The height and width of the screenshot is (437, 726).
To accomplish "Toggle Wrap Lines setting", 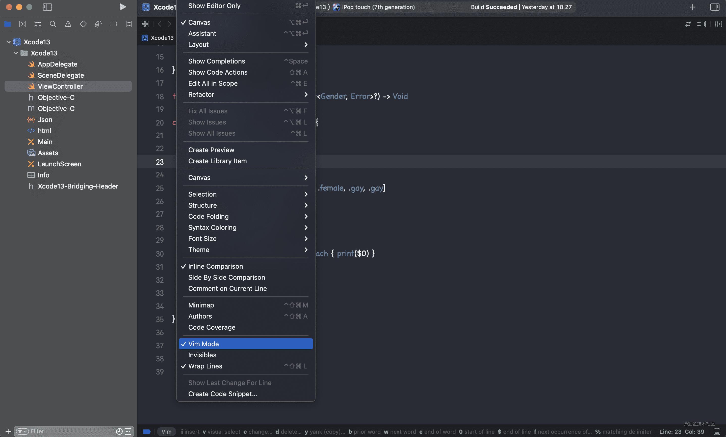I will 205,366.
